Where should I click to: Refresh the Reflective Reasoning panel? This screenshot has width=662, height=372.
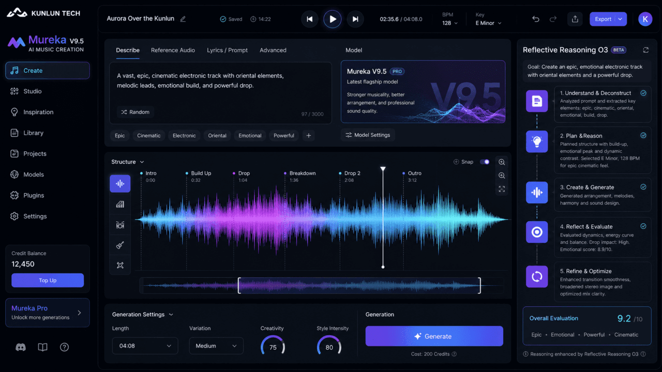(x=645, y=50)
